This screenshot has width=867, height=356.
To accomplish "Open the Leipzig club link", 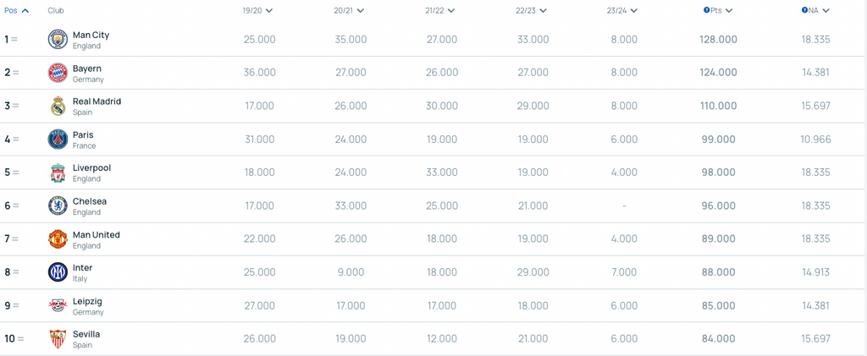I will pos(87,302).
